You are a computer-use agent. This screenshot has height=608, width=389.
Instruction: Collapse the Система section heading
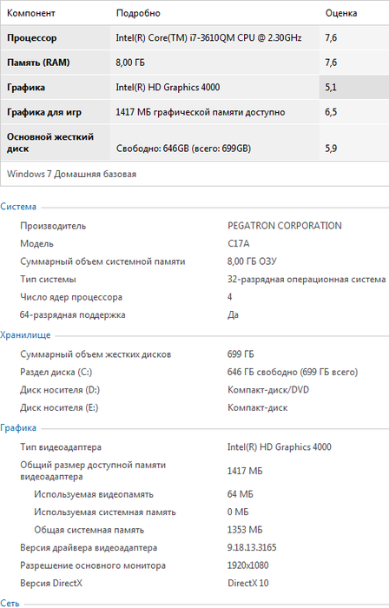click(x=18, y=207)
